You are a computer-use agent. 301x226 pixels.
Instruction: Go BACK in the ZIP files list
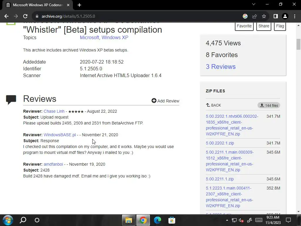(213, 105)
